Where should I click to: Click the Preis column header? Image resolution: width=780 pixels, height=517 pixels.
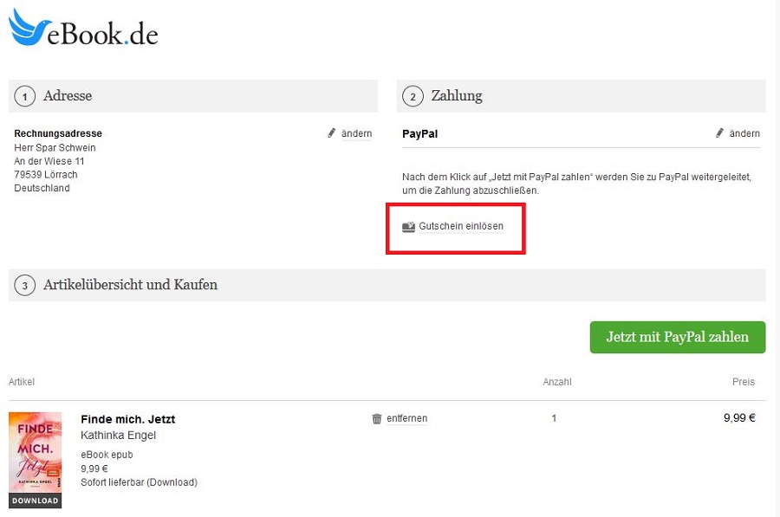click(x=744, y=382)
